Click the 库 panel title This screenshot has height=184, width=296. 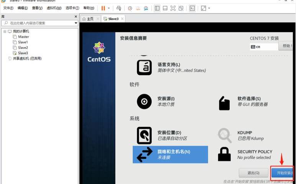(x=3, y=16)
